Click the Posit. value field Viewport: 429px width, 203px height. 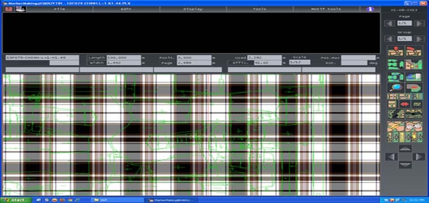194,58
